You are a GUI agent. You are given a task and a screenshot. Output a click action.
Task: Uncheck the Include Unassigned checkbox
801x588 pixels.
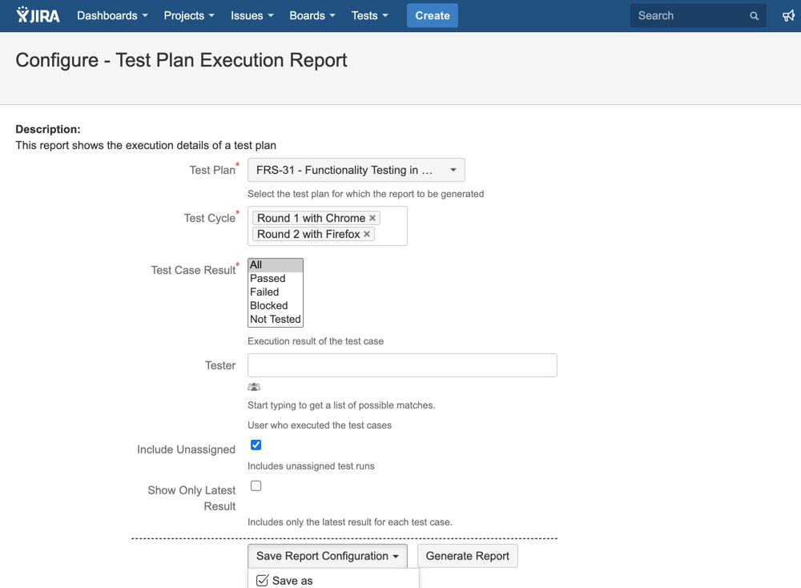pyautogui.click(x=256, y=445)
